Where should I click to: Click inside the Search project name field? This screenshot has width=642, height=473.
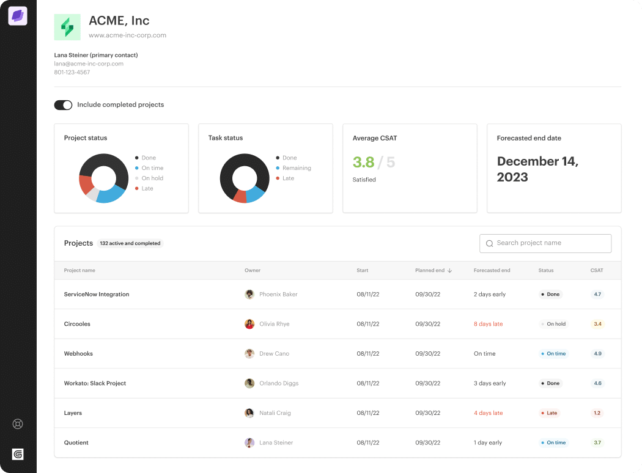tap(545, 243)
